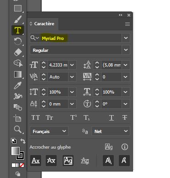
Task: Click the snap to glyph info icon
Action: (125, 147)
